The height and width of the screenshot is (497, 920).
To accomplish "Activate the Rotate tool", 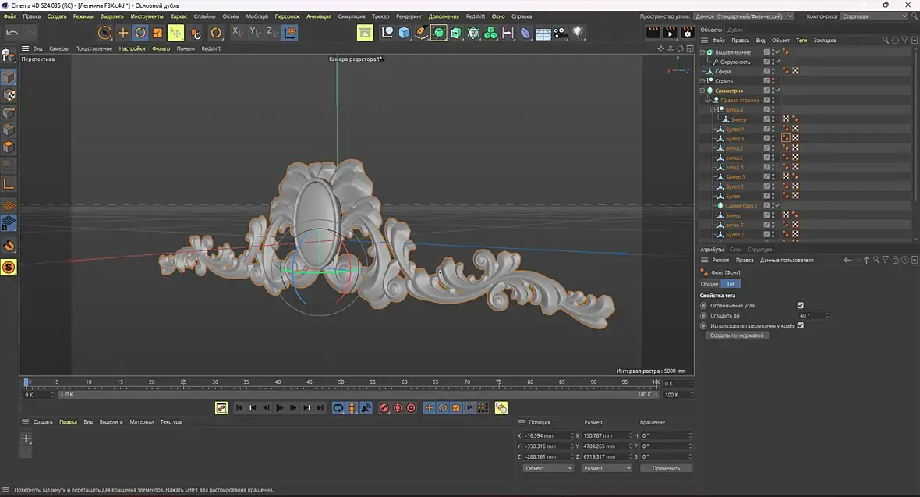I will click(140, 33).
